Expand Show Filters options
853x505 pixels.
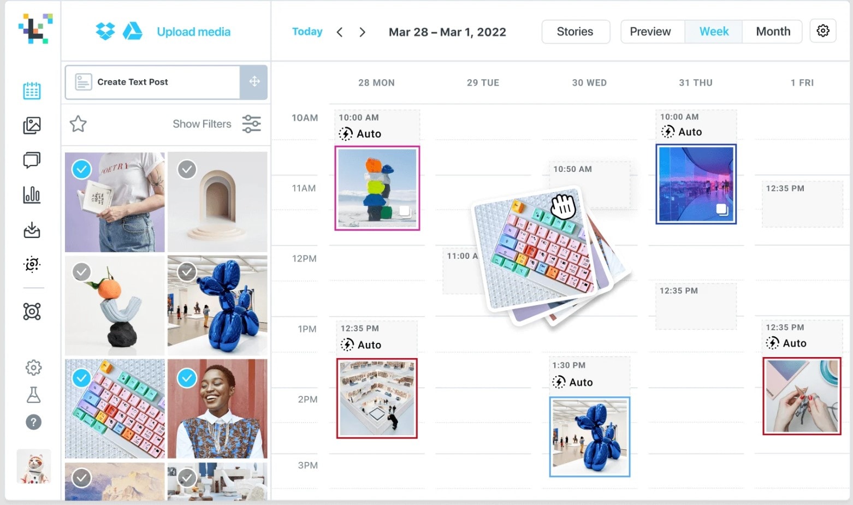pos(217,124)
